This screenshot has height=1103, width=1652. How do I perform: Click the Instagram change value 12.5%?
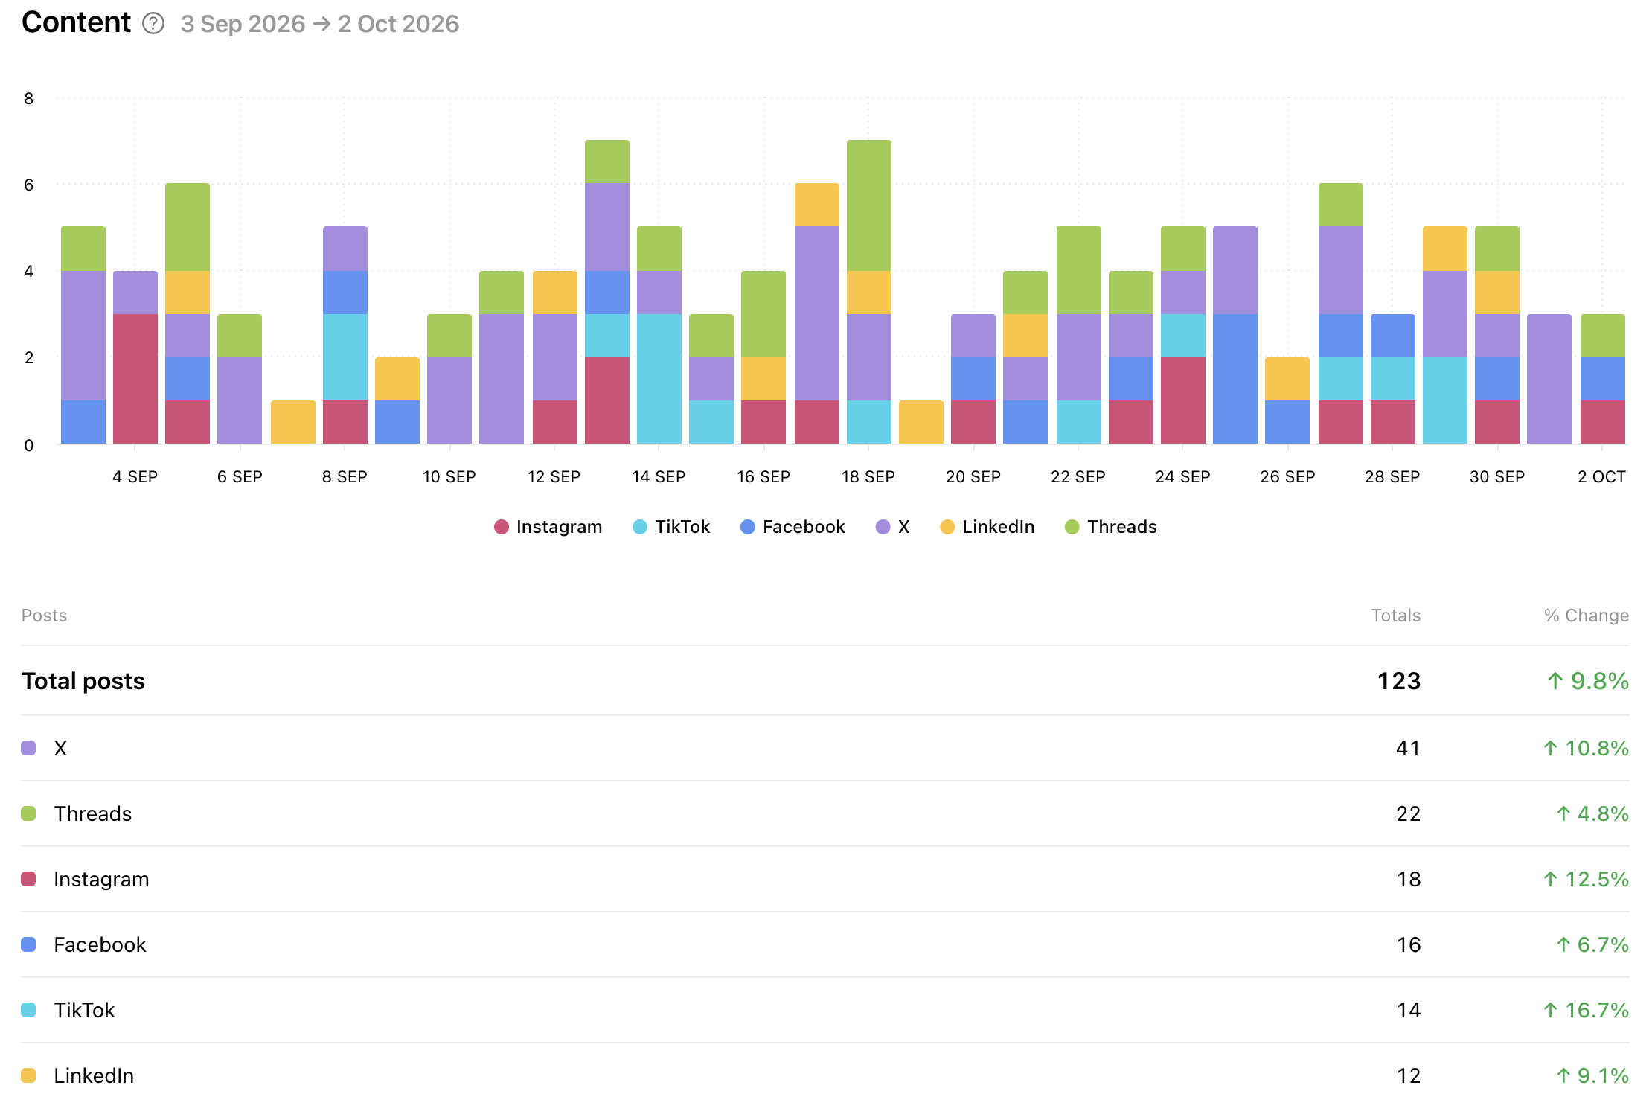[x=1586, y=879]
